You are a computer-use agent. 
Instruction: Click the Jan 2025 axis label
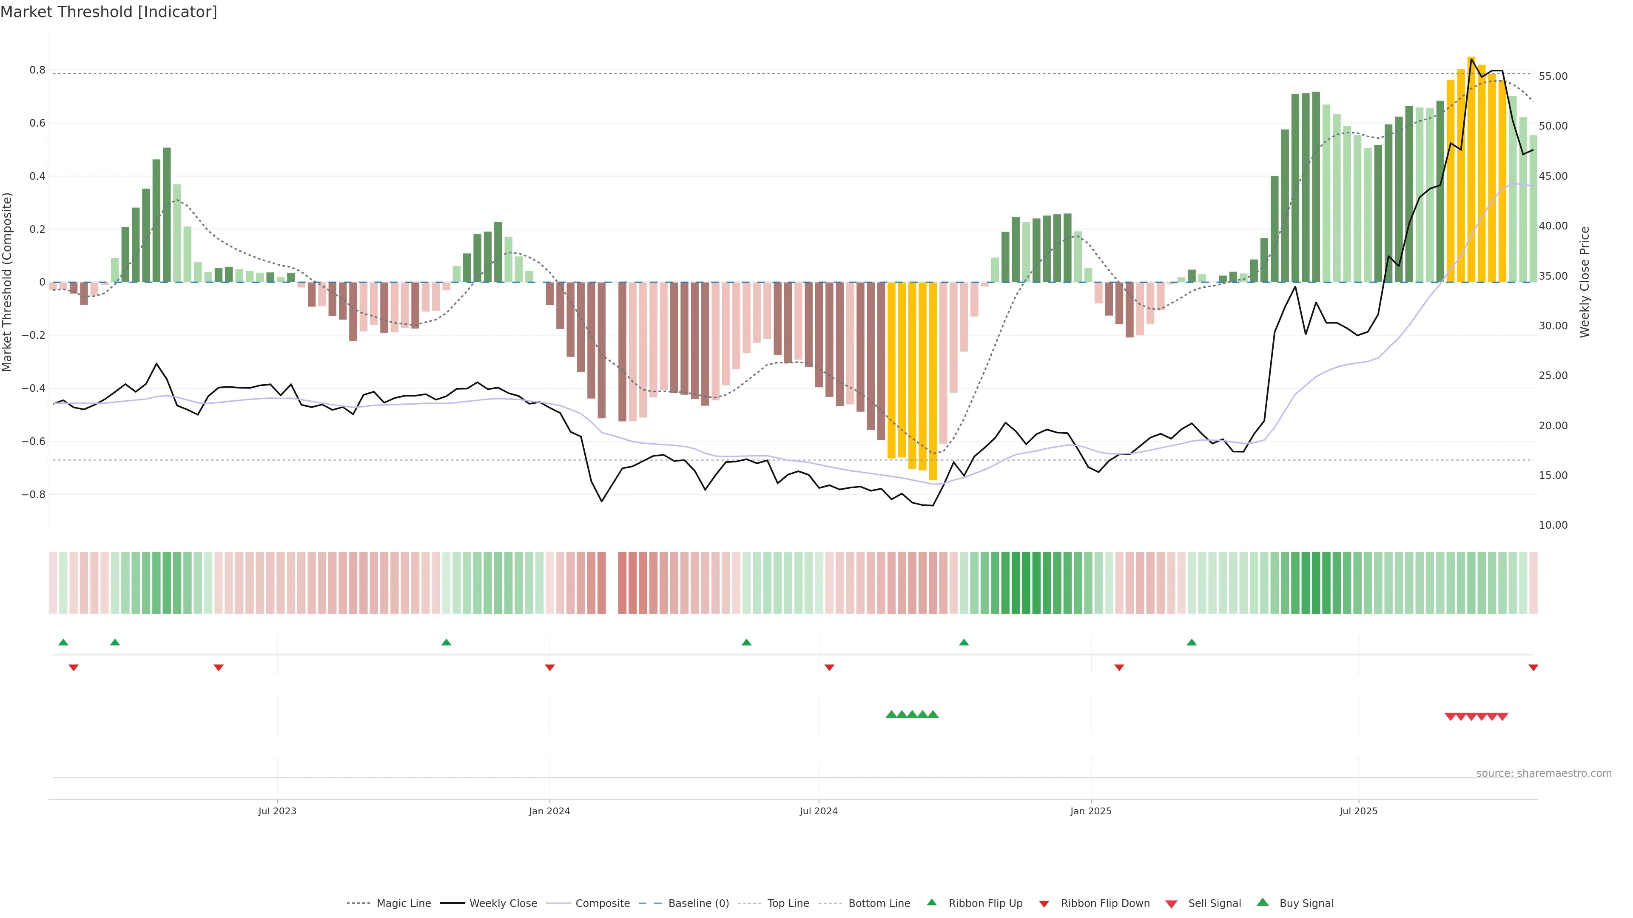pyautogui.click(x=1090, y=811)
